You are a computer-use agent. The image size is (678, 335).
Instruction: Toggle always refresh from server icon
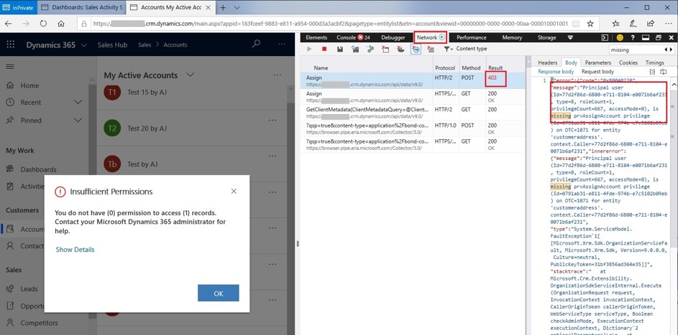pos(355,49)
